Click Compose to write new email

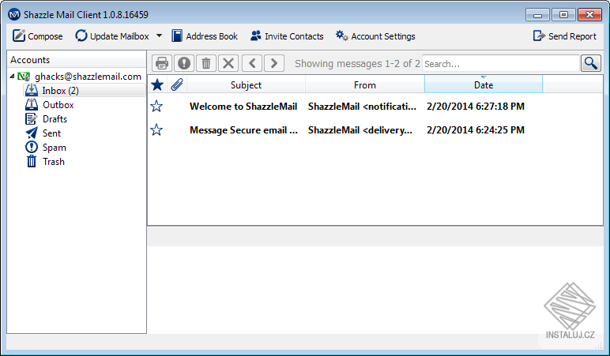[37, 36]
